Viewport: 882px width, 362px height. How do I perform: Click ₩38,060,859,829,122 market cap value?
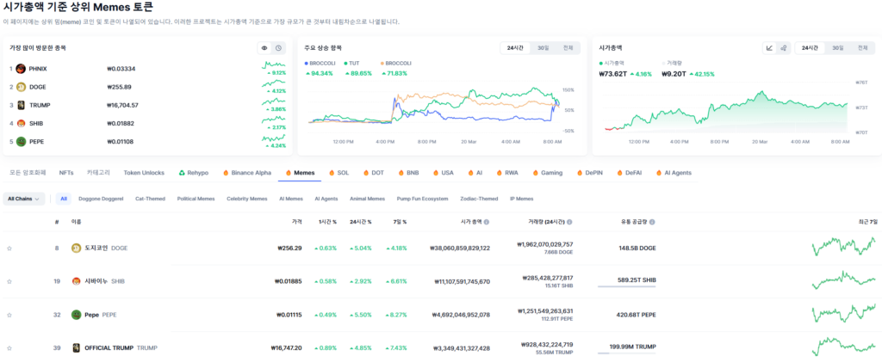[x=460, y=248]
